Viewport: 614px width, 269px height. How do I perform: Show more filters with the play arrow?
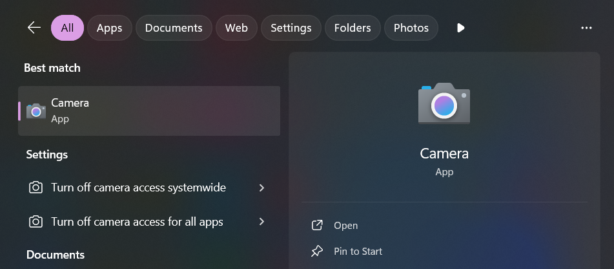tap(460, 28)
